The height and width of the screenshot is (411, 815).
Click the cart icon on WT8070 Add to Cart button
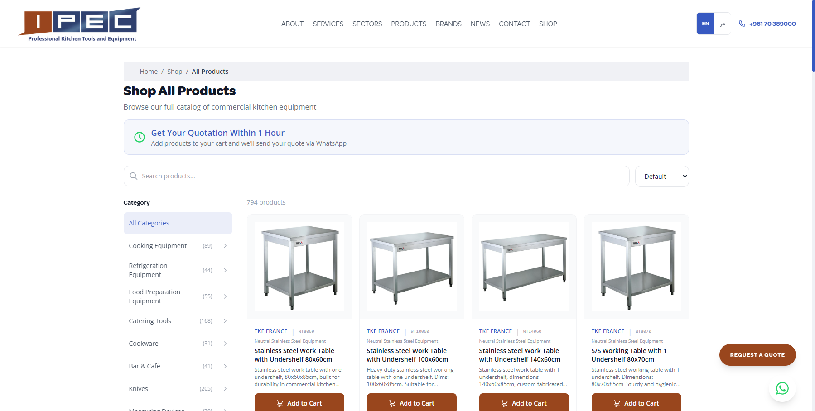[x=617, y=403]
